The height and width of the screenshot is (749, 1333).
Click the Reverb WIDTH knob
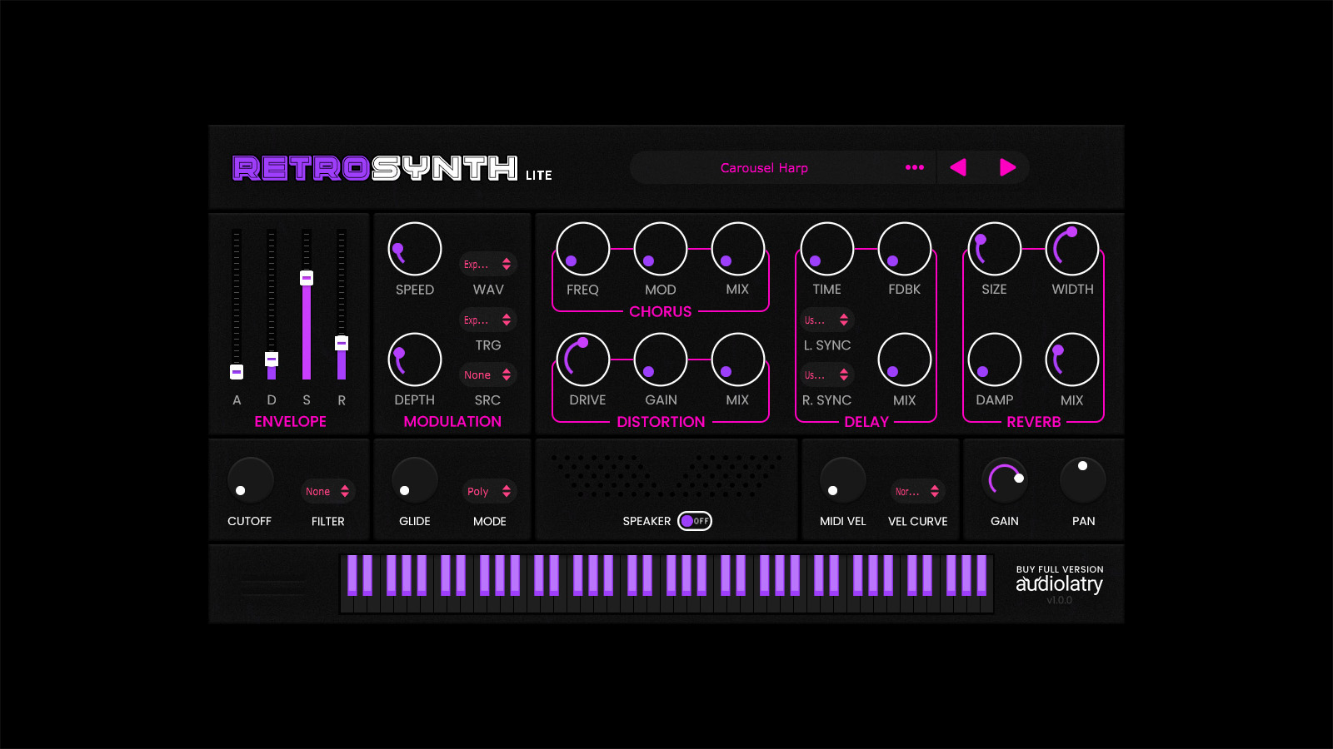pos(1072,249)
